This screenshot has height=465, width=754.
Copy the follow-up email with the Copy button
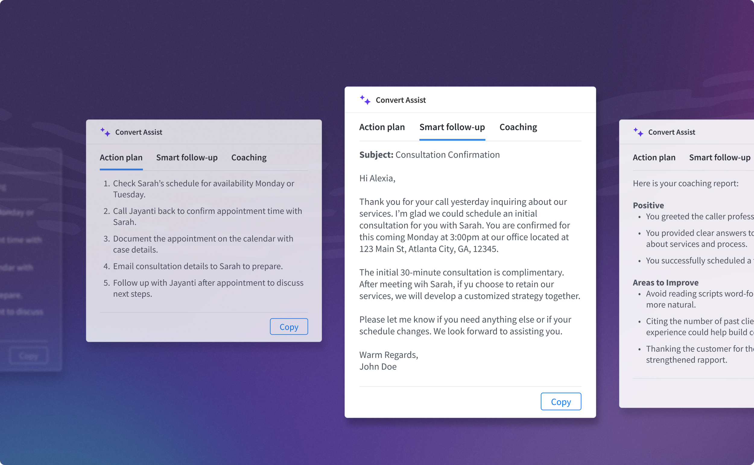[x=561, y=401]
